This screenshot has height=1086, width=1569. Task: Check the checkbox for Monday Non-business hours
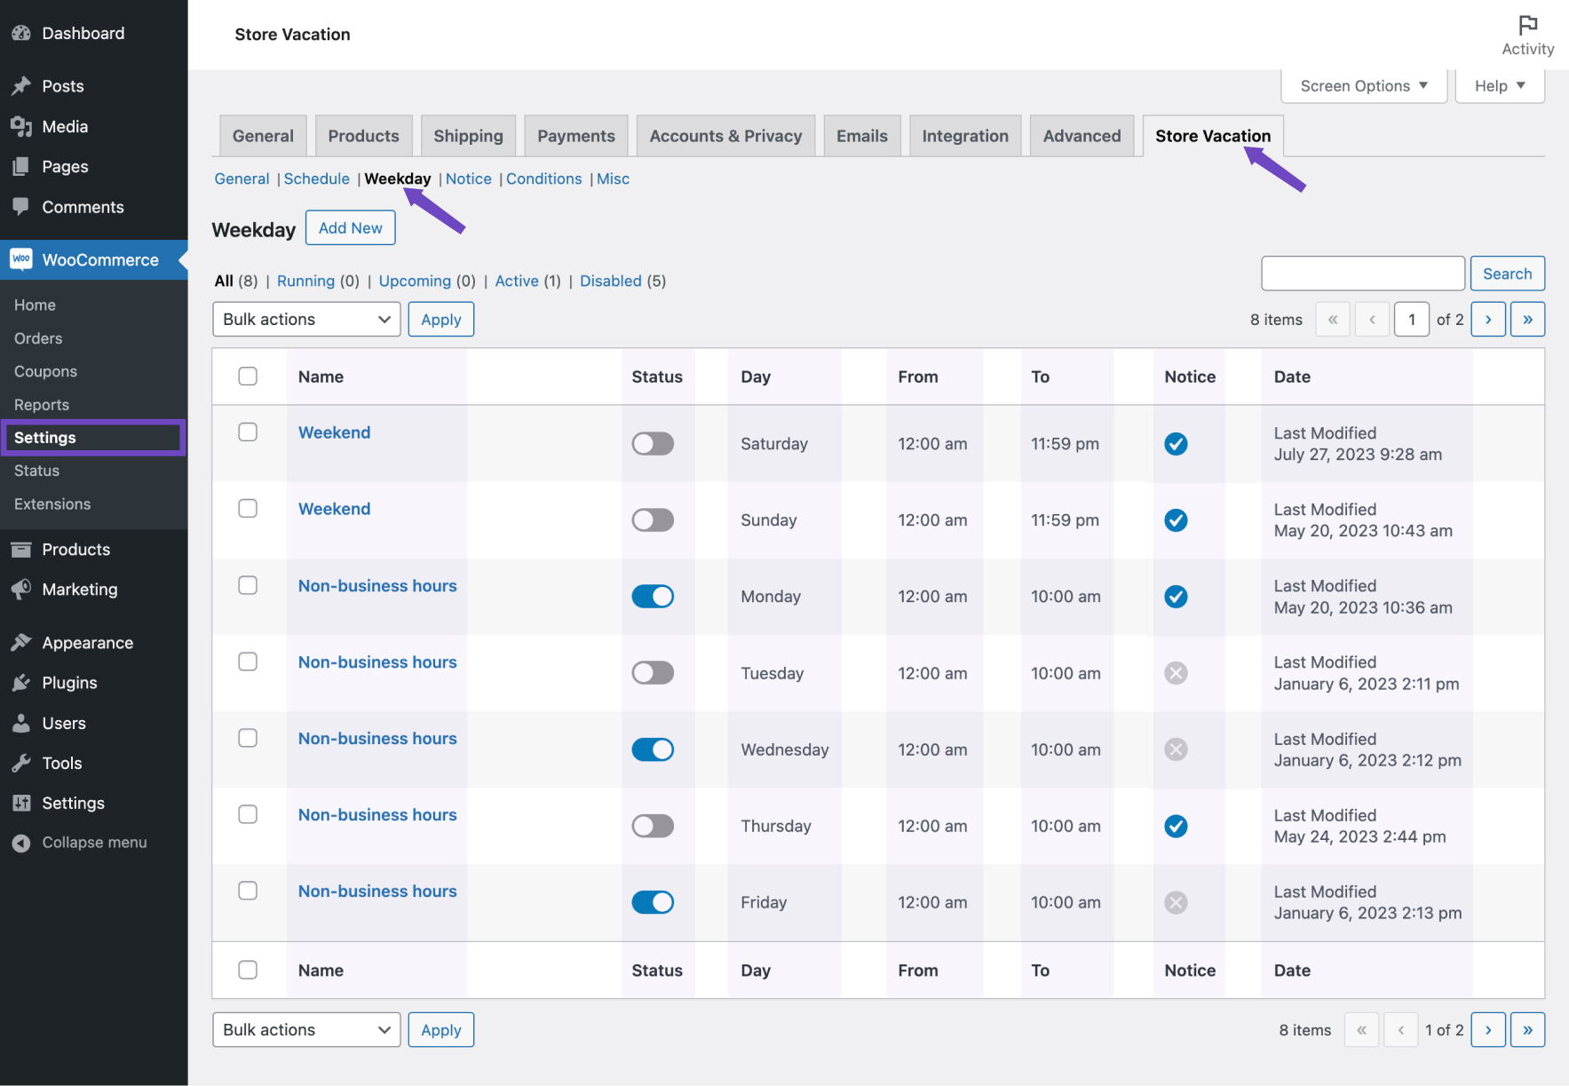(248, 584)
